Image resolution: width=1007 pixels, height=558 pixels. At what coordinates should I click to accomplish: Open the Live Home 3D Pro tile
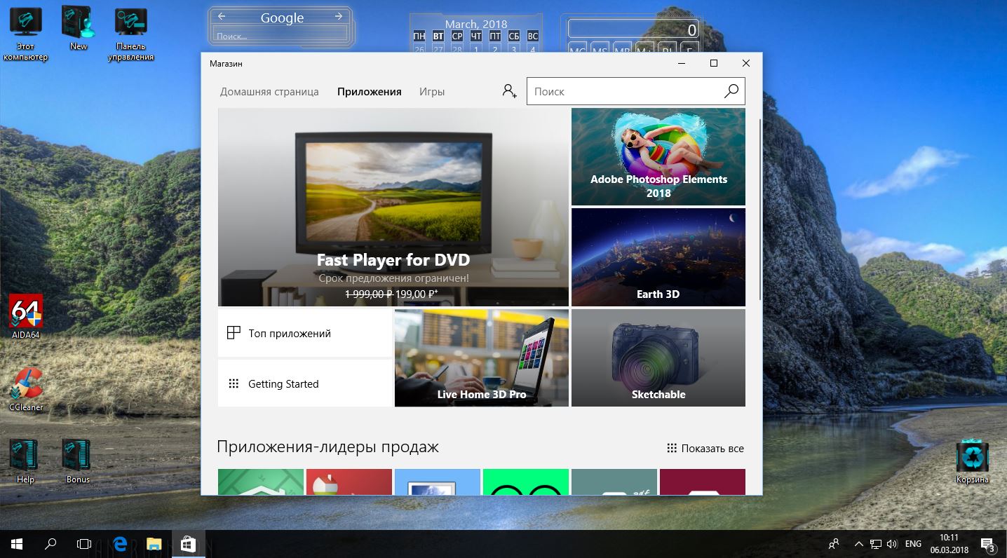coord(482,358)
